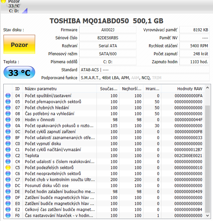Click the blue status icon of row C0
Image resolution: width=213 pixels, height=221 pixels.
point(8,143)
